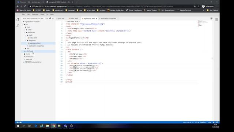Open the View menu
Viewport: 234px width, 132px height.
(42, 15)
